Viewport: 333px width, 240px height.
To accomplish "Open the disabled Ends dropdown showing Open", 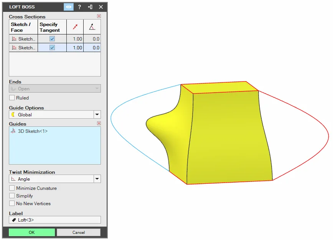I will (55, 88).
